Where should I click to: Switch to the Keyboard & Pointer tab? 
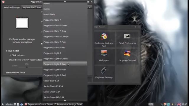[32, 7]
